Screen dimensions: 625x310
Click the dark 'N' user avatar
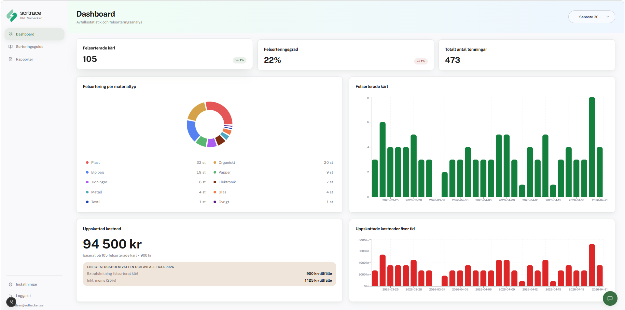coord(11,302)
